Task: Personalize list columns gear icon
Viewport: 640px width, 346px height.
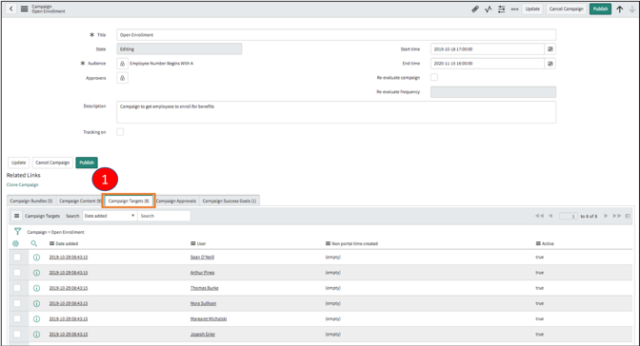Action: pyautogui.click(x=15, y=243)
